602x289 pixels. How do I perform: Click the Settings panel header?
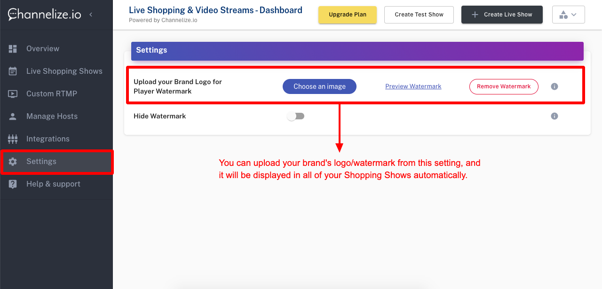click(x=357, y=51)
